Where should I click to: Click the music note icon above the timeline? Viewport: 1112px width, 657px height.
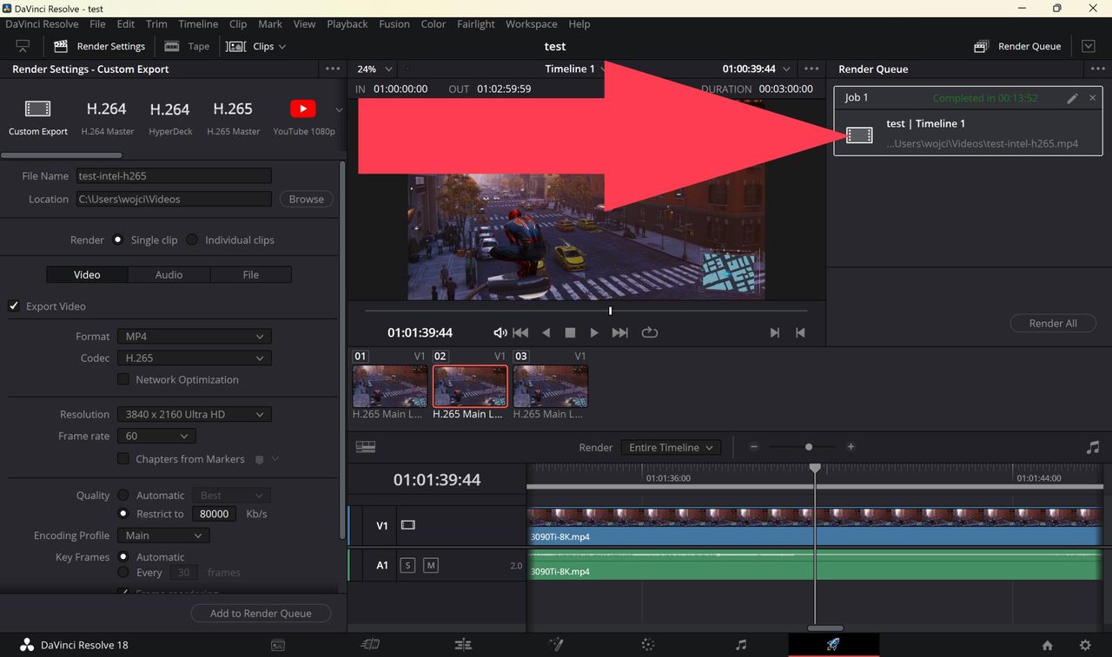[1093, 447]
